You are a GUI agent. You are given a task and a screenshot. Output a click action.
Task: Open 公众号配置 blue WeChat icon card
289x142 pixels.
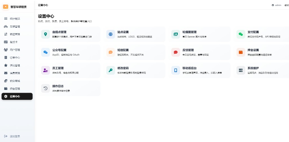[x=69, y=52]
